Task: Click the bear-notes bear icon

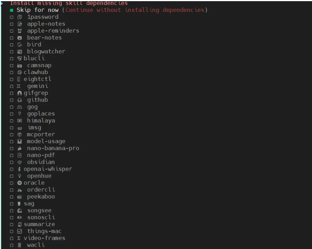Action: (20, 38)
